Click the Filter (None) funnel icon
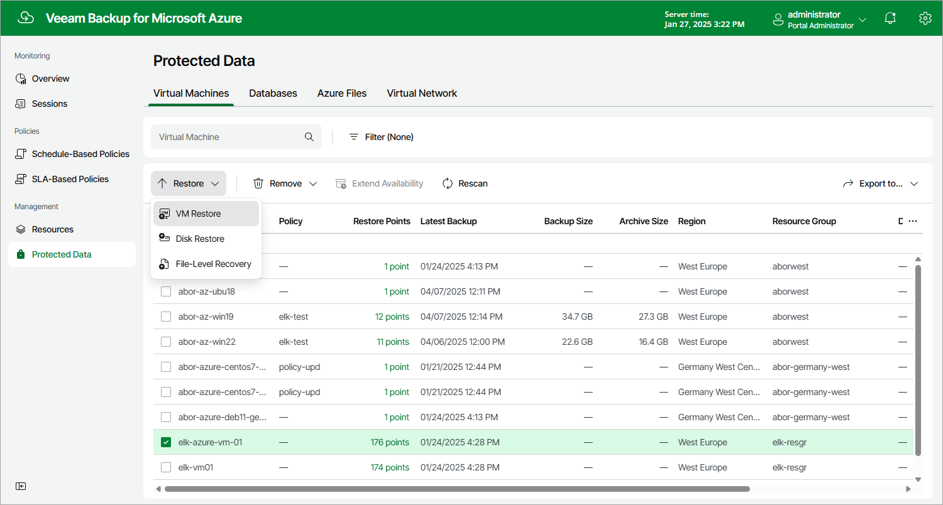Screen dimensions: 943x505 tap(353, 136)
